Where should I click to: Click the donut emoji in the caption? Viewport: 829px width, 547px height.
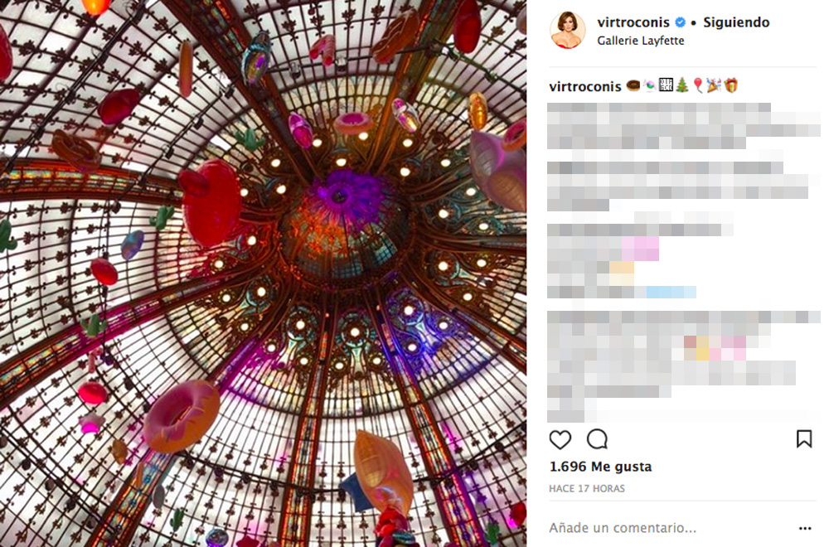(x=633, y=85)
